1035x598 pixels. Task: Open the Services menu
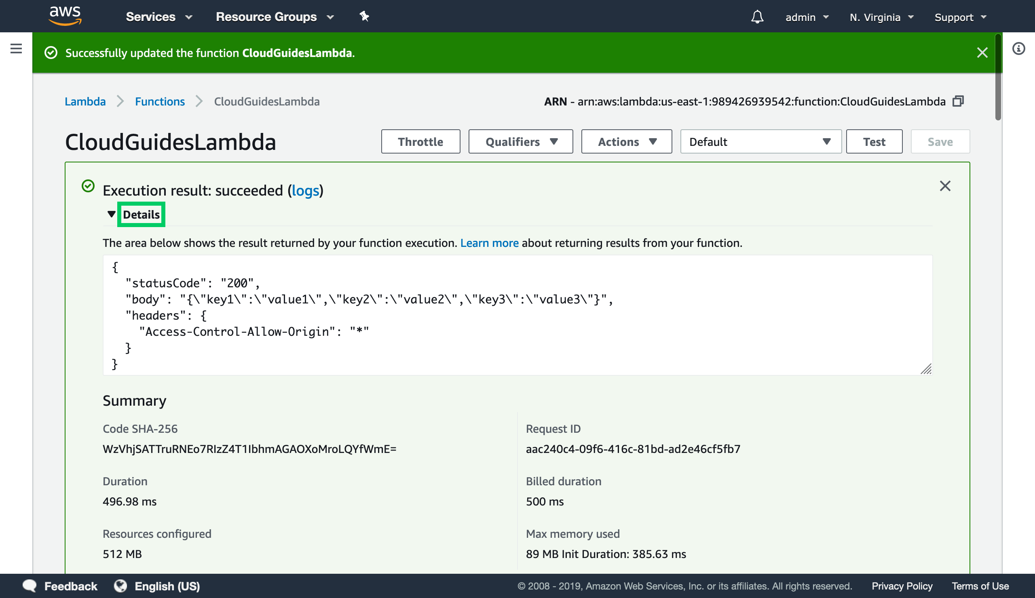click(x=159, y=17)
